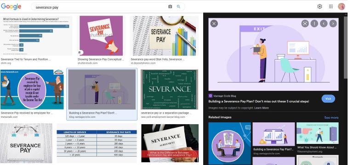The height and width of the screenshot is (165, 354).
Task: Click the preview panel vertical scrollbar
Action: pos(346,47)
